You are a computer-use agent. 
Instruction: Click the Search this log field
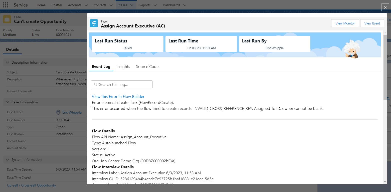pos(122,84)
